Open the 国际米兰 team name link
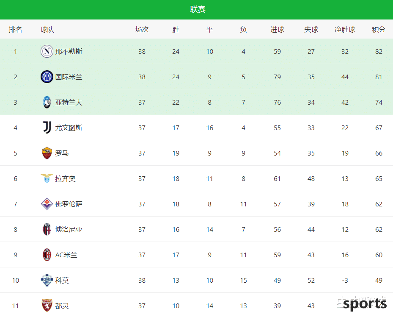This screenshot has width=393, height=317. [69, 77]
